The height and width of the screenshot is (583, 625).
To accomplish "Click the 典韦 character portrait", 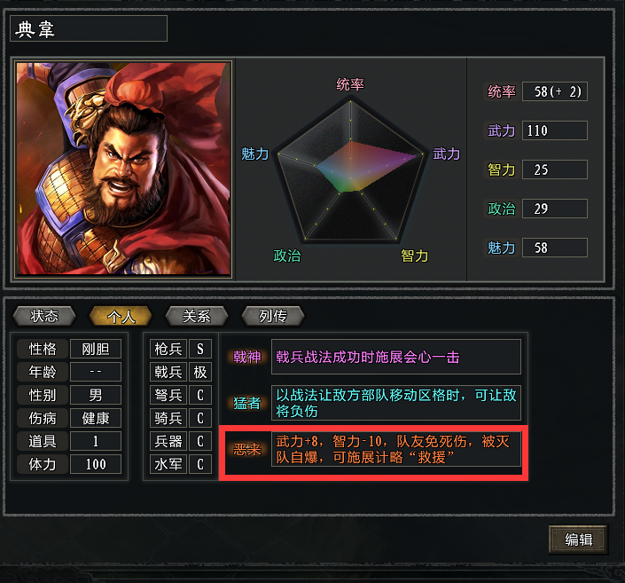I will point(122,168).
